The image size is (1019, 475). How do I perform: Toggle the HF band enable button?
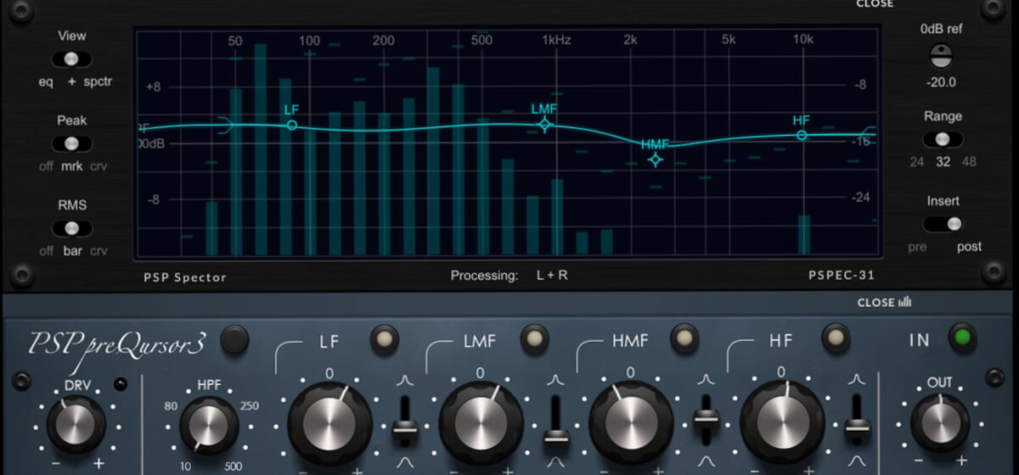pos(836,338)
